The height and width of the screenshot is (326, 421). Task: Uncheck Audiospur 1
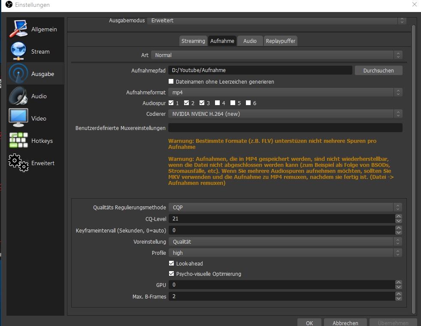pyautogui.click(x=171, y=103)
